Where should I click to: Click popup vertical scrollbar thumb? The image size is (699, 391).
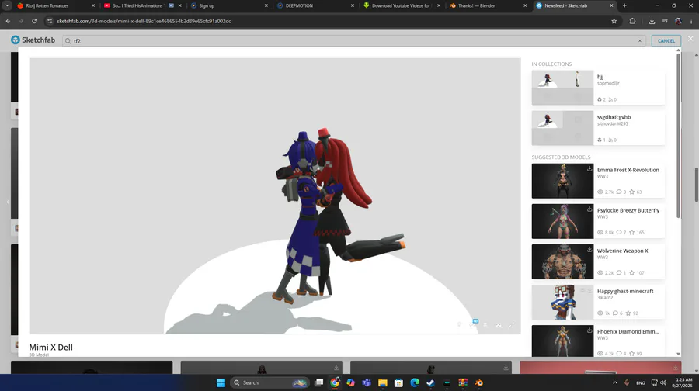[x=679, y=137]
